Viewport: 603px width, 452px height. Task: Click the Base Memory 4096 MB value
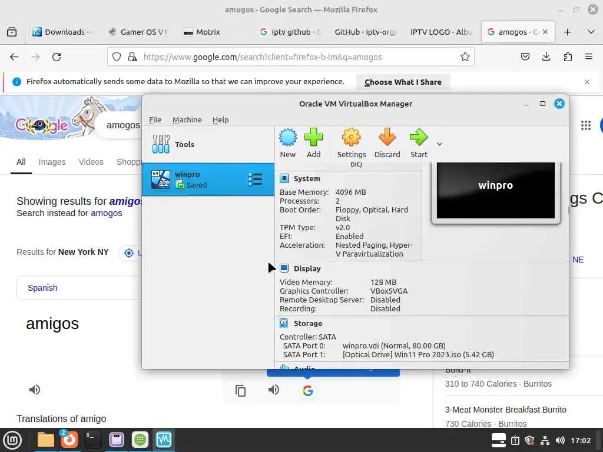[x=351, y=192]
